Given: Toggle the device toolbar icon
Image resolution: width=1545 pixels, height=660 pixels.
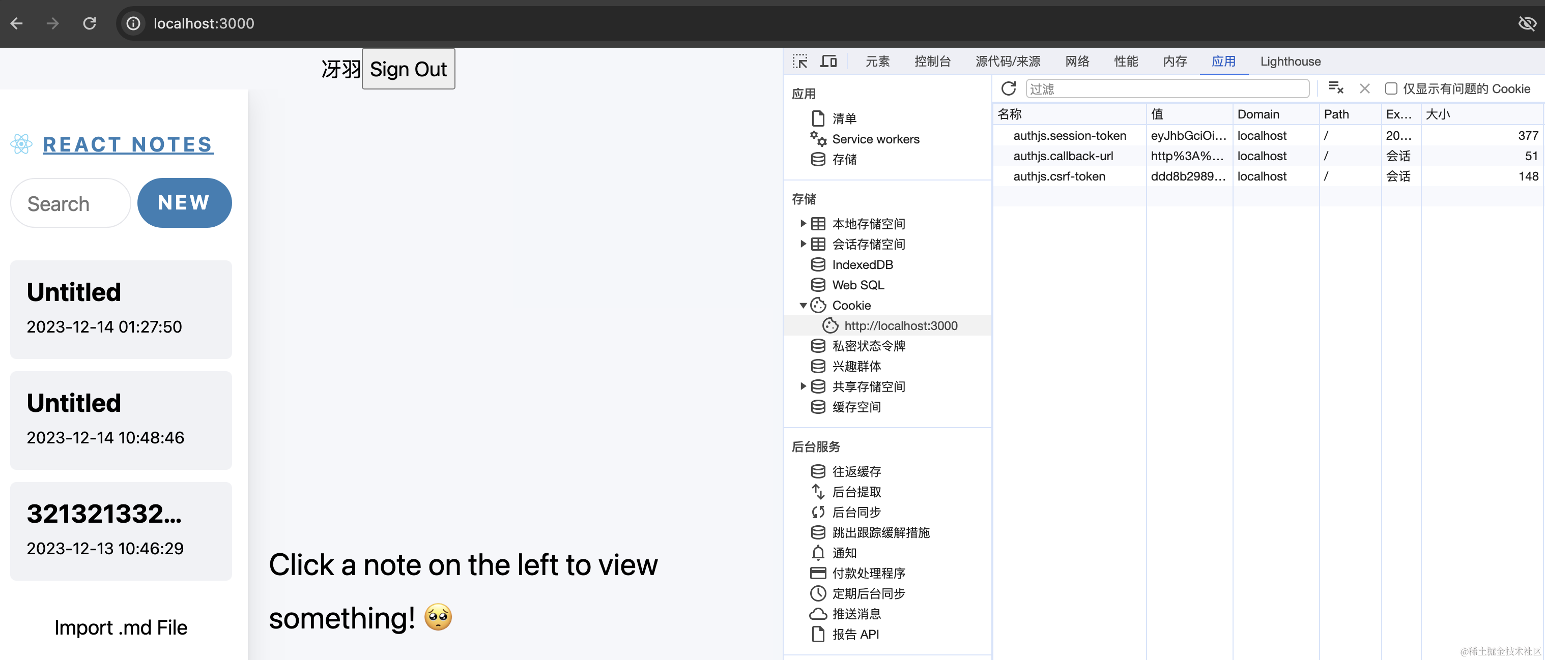Looking at the screenshot, I should (x=828, y=61).
